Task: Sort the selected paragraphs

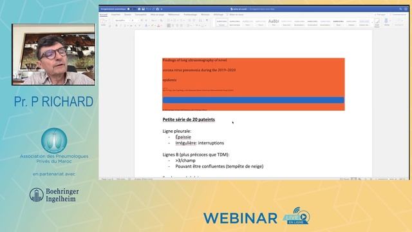Action: pyautogui.click(x=200, y=21)
